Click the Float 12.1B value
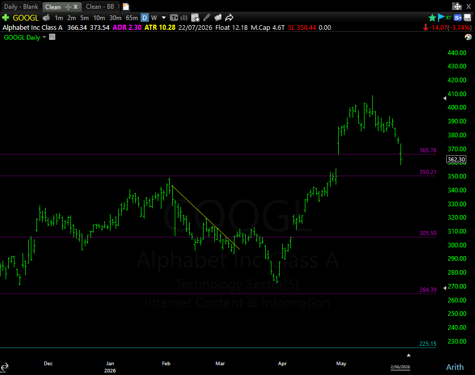 tap(231, 28)
